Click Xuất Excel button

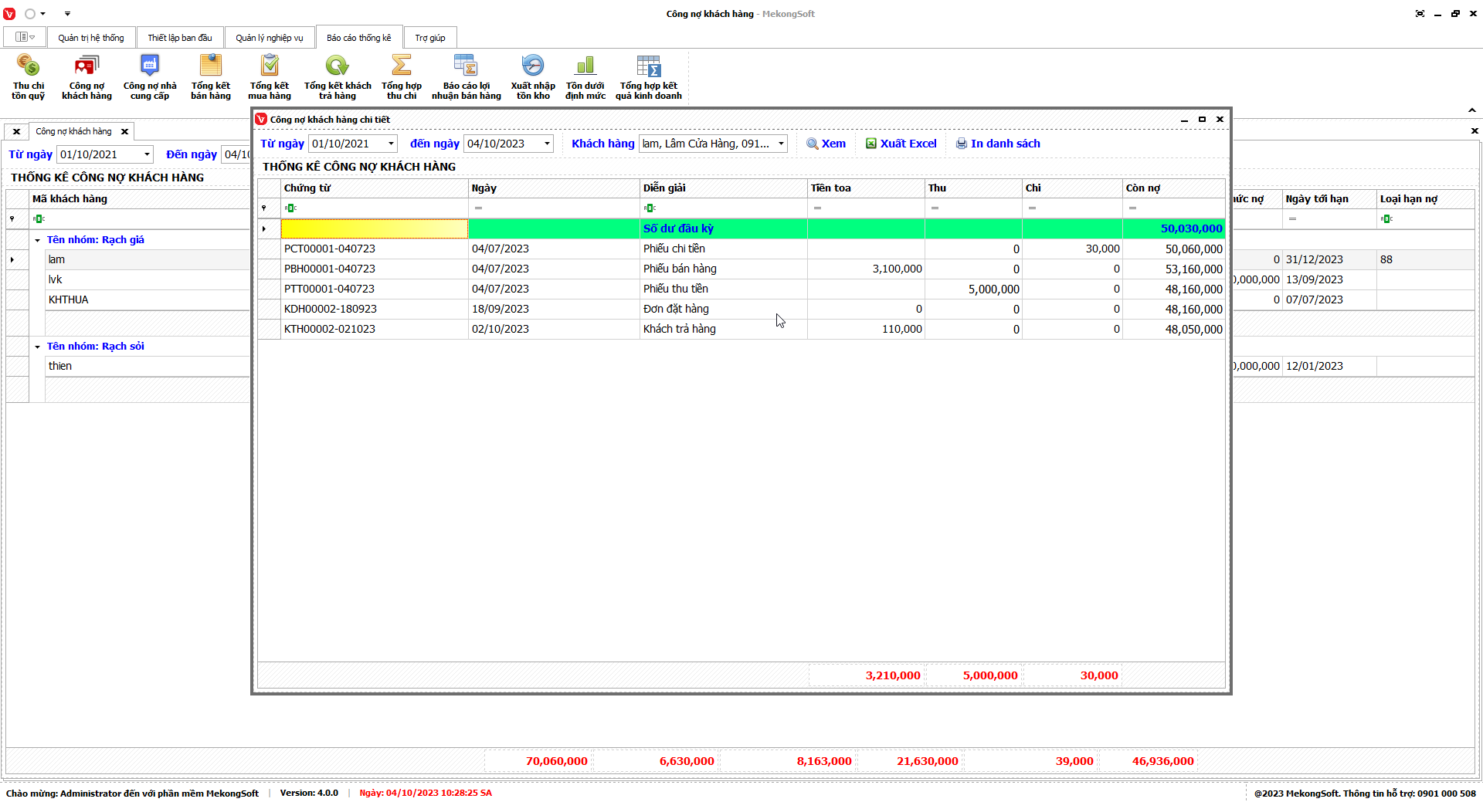click(901, 144)
